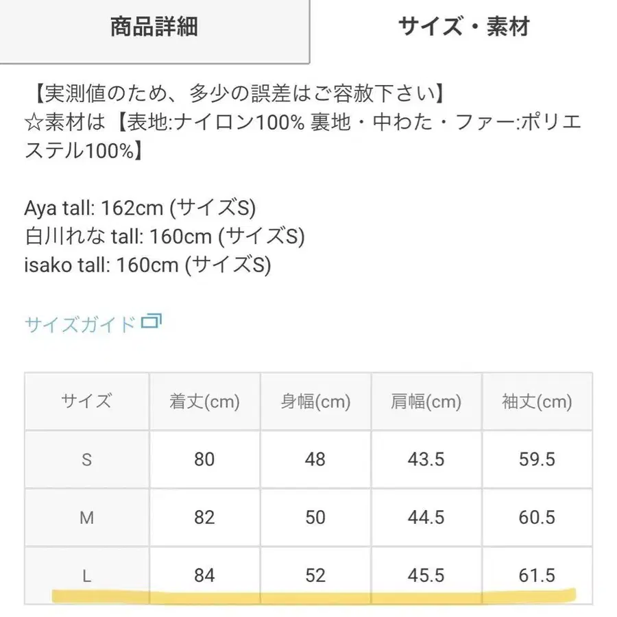Viewport: 617px width, 617px height.
Task: Click the サイズ column header cell
Action: point(86,401)
